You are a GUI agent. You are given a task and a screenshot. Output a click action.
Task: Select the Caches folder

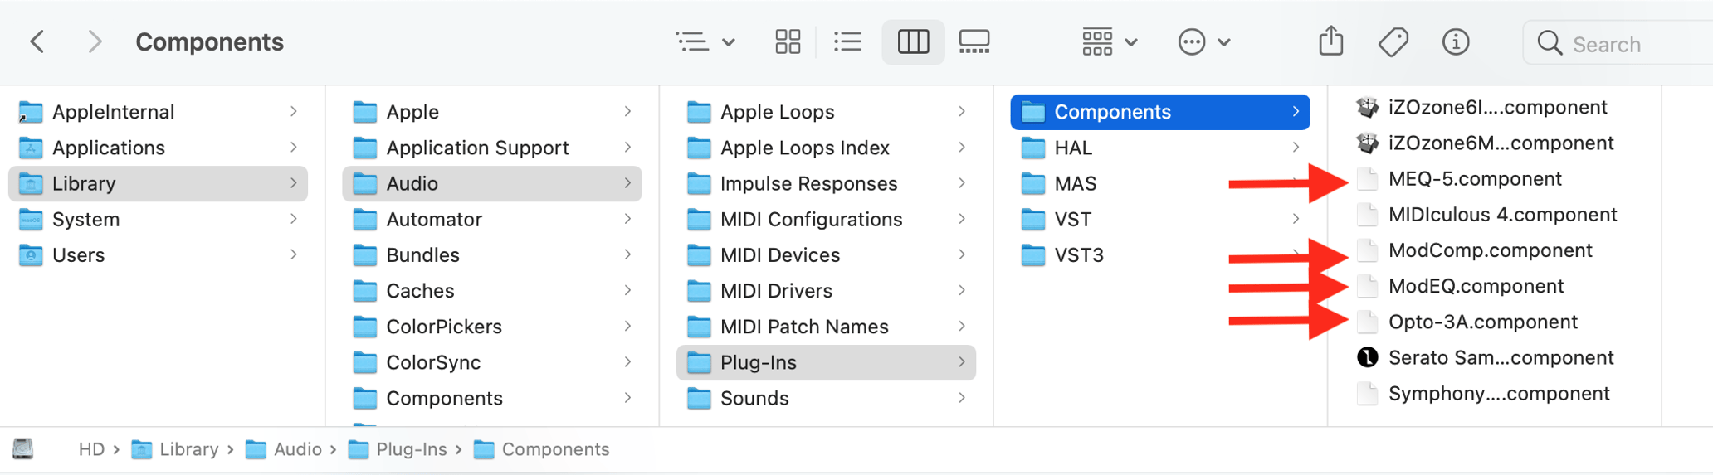(491, 290)
